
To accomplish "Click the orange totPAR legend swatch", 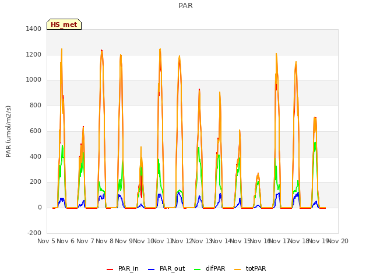I will coord(237,269).
